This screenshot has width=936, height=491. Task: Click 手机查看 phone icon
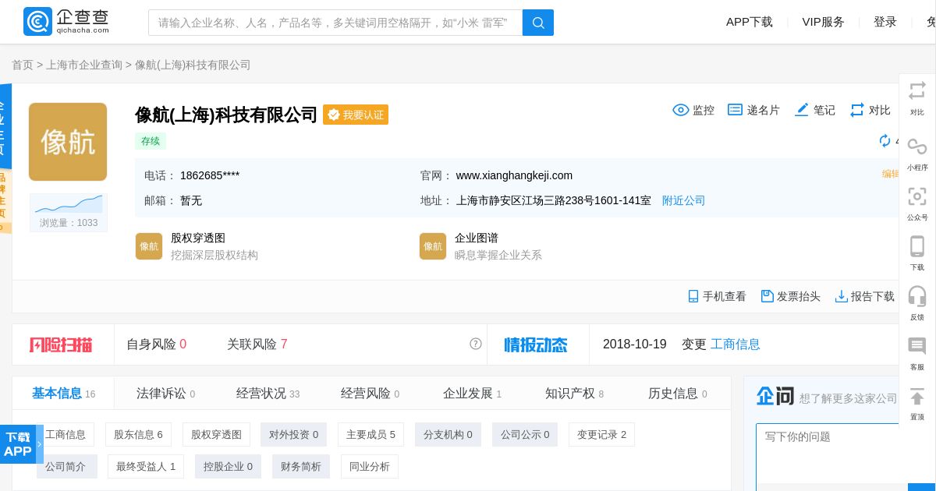(693, 296)
